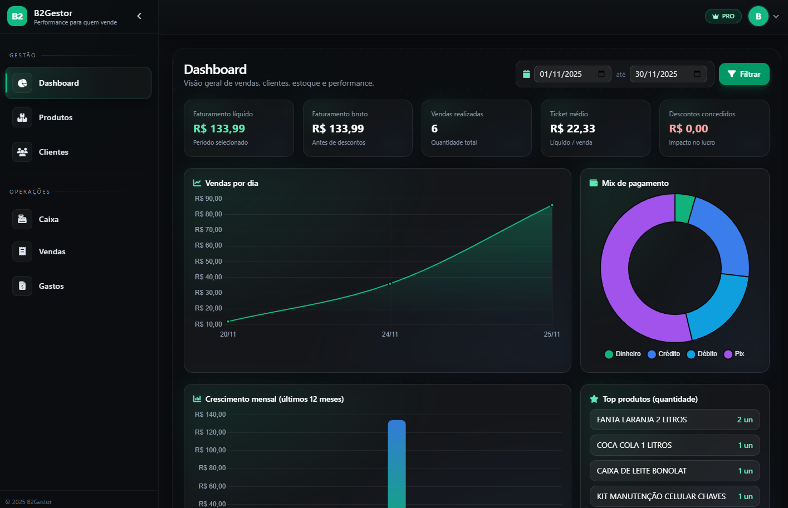This screenshot has width=788, height=508.
Task: Click the Dashboard pie chart icon
Action: pyautogui.click(x=22, y=83)
